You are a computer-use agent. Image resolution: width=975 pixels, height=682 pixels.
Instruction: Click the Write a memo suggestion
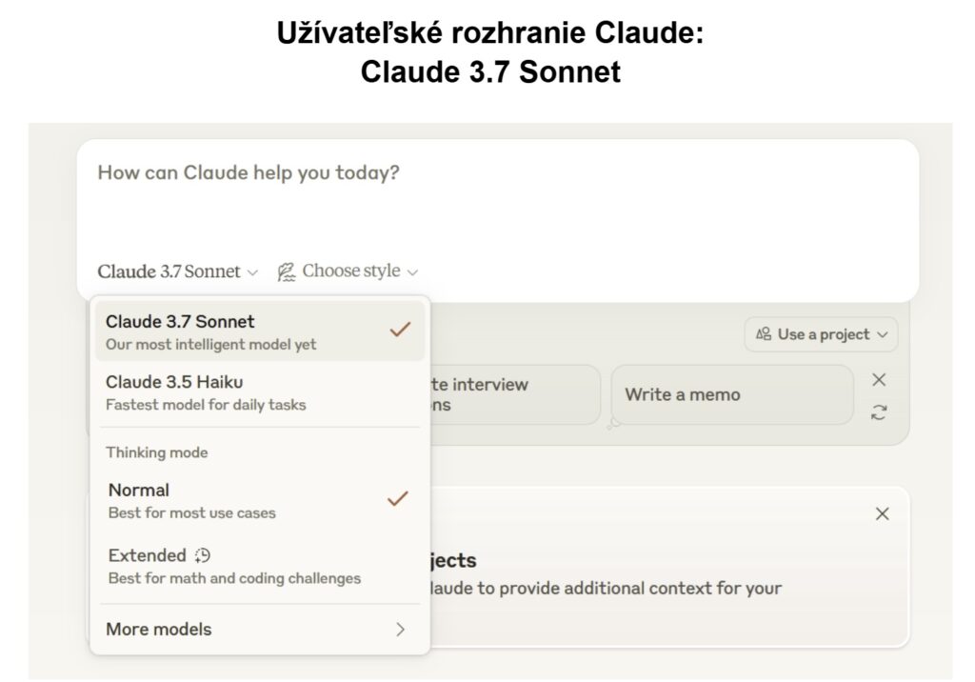click(x=731, y=394)
